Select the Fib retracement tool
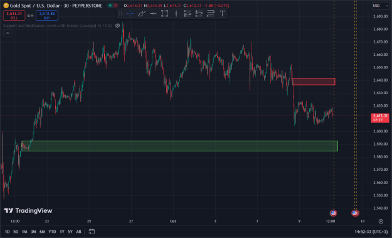Image resolution: width=392 pixels, height=238 pixels. coord(188,14)
